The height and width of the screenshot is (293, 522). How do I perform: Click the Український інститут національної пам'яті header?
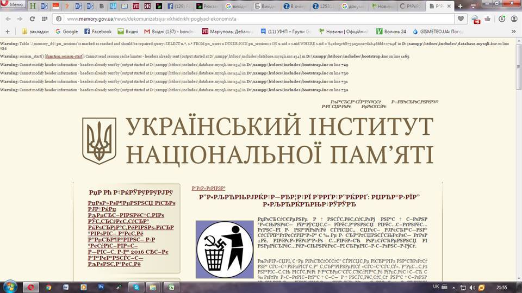pos(279,141)
